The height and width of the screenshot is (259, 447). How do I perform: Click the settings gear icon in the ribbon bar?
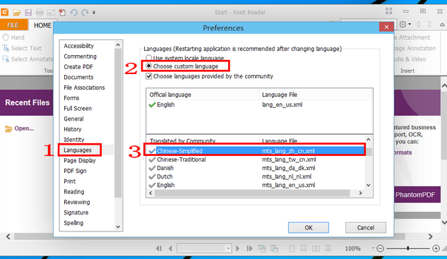tap(403, 25)
